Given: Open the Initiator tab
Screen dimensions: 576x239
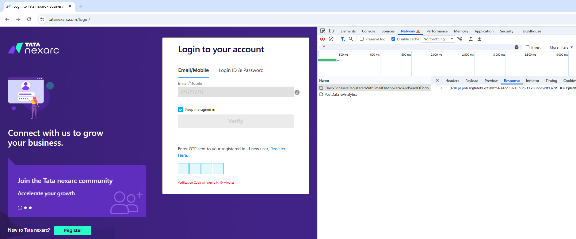Looking at the screenshot, I should [x=532, y=80].
